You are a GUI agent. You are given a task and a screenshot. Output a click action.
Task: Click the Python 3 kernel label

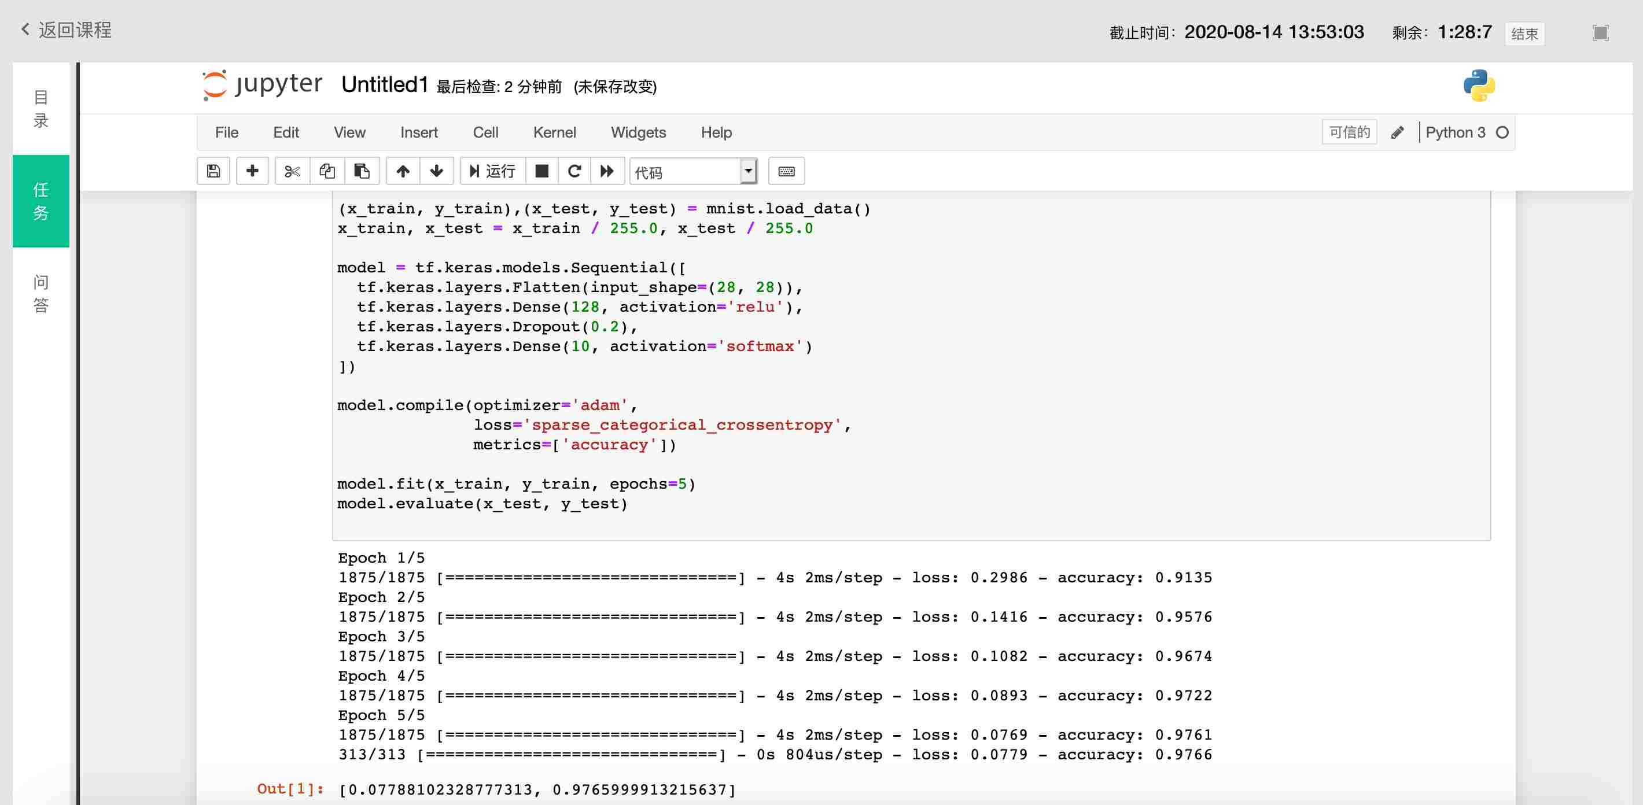(x=1456, y=132)
